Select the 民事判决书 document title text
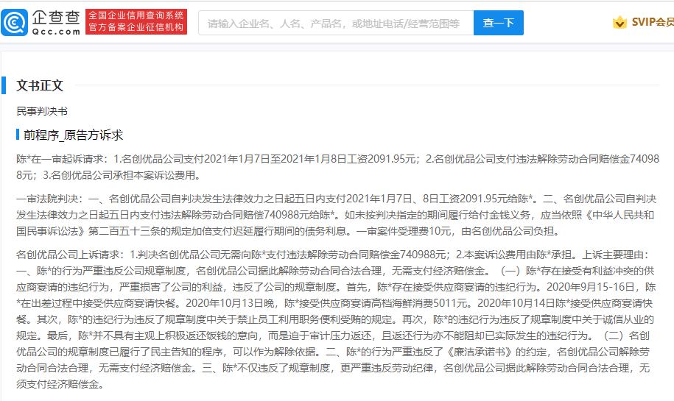The height and width of the screenshot is (401, 674). [x=42, y=111]
